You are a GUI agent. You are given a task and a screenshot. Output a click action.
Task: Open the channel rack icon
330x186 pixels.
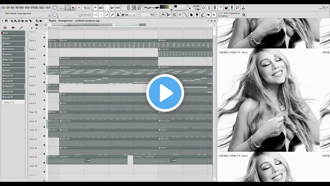174,15
